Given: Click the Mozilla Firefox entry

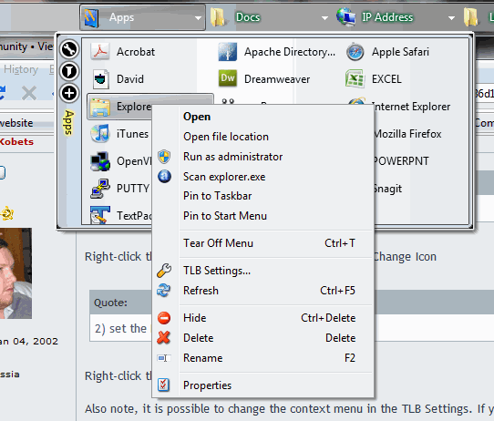Looking at the screenshot, I should (407, 134).
